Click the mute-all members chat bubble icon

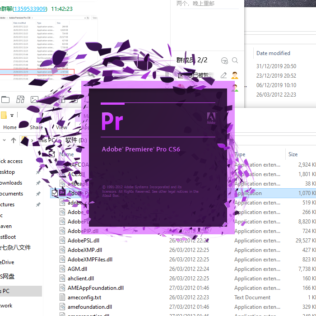click(224, 60)
